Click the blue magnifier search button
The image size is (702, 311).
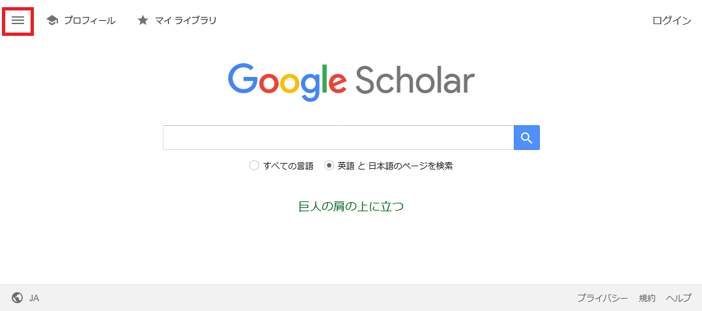(526, 138)
